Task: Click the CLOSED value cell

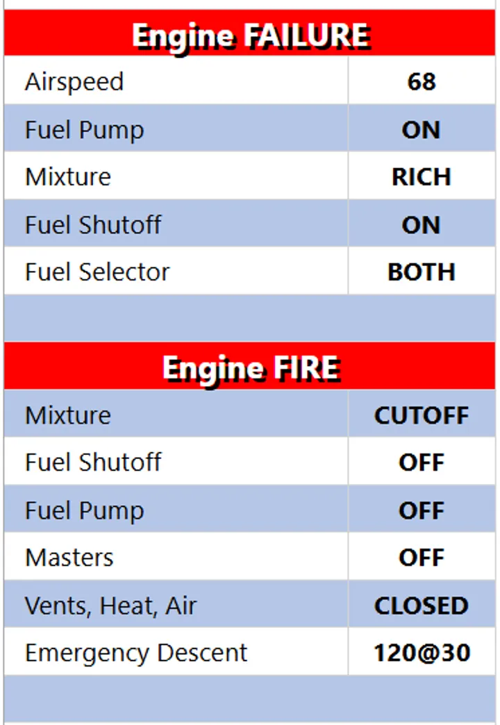Action: point(422,606)
